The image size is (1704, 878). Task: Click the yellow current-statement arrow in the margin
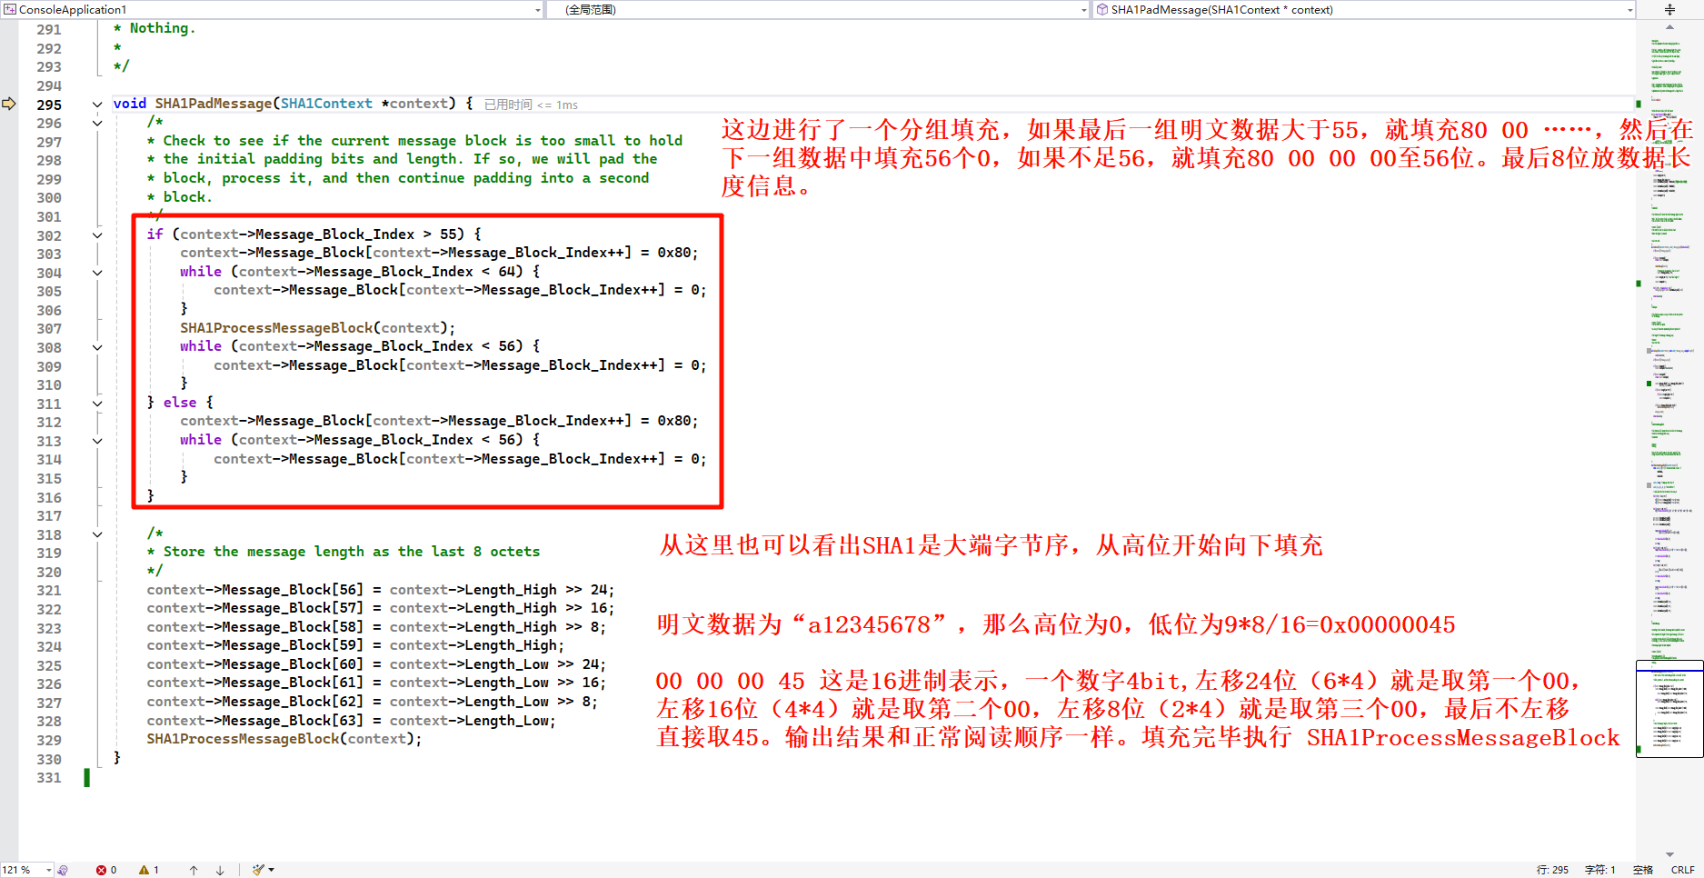(x=9, y=104)
